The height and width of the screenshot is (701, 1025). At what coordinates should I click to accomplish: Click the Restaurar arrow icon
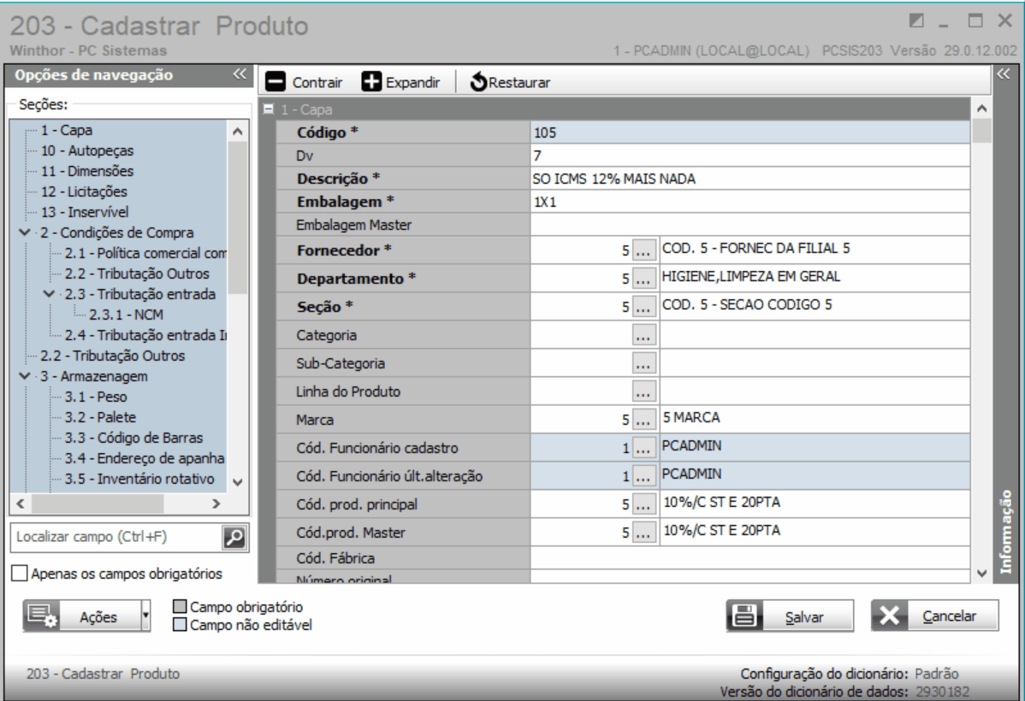tap(478, 82)
